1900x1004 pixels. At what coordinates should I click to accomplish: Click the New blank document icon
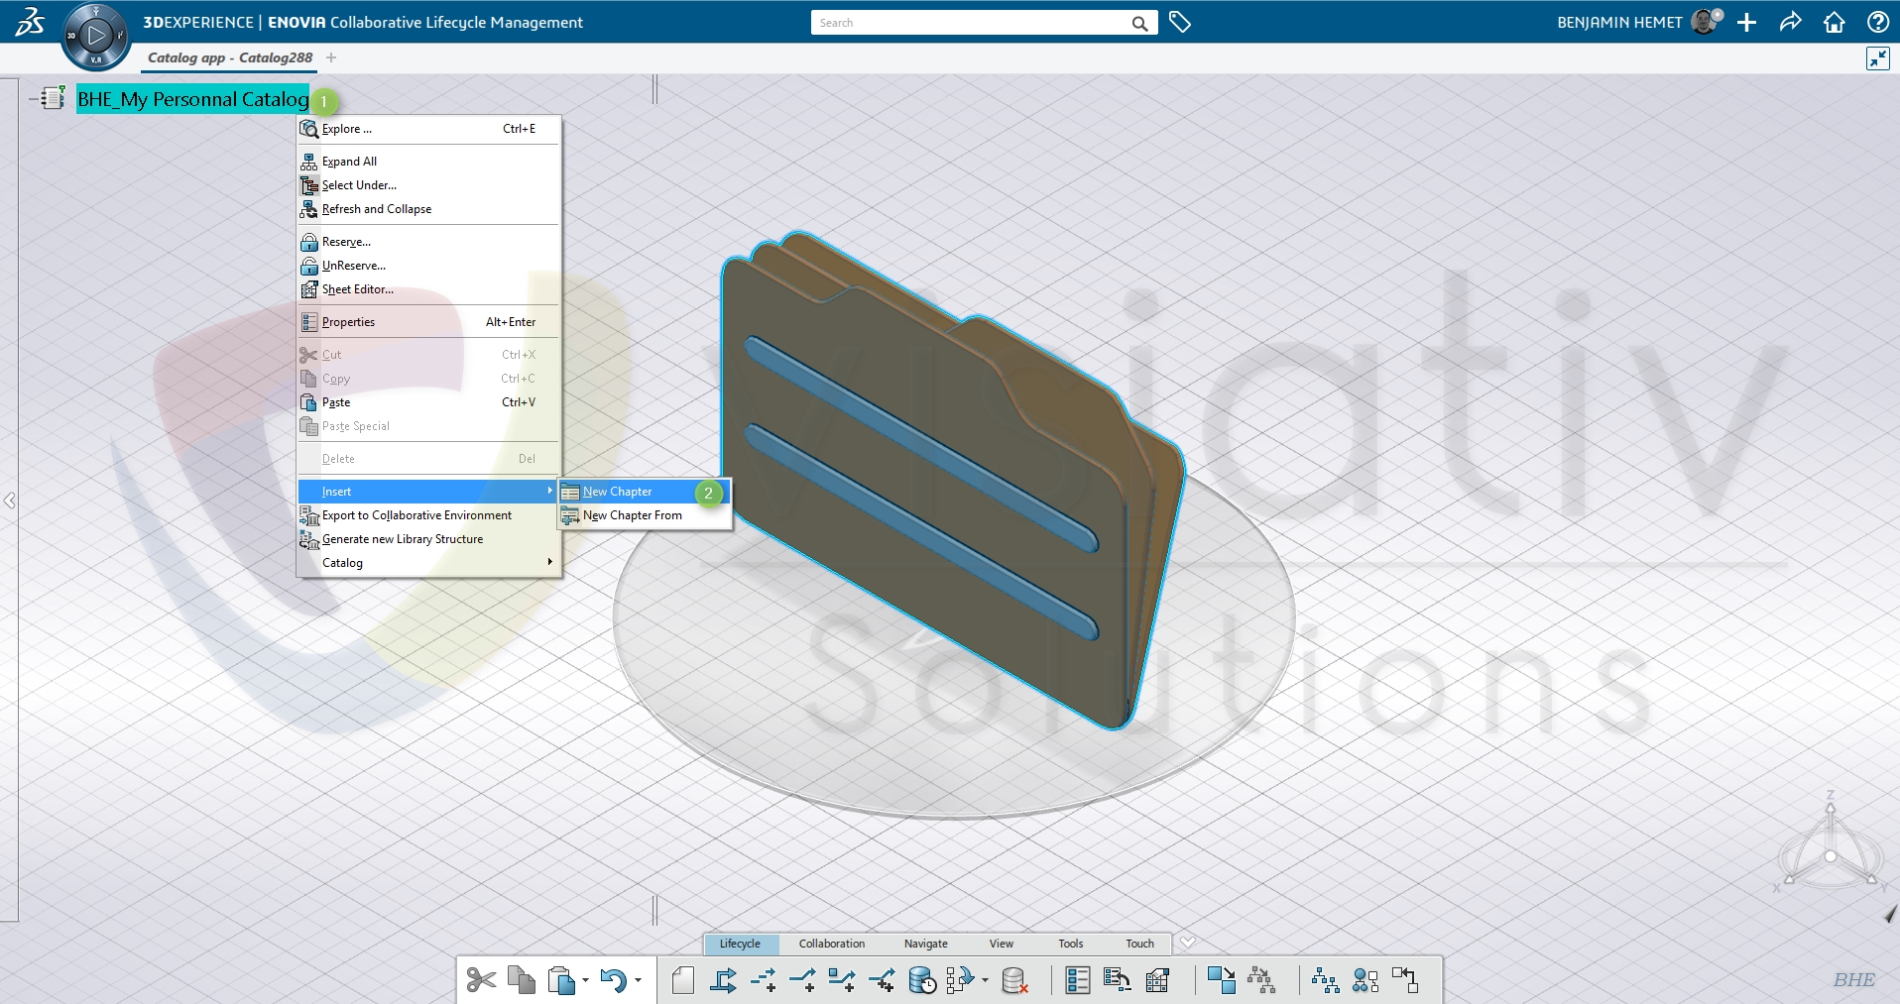[x=683, y=980]
